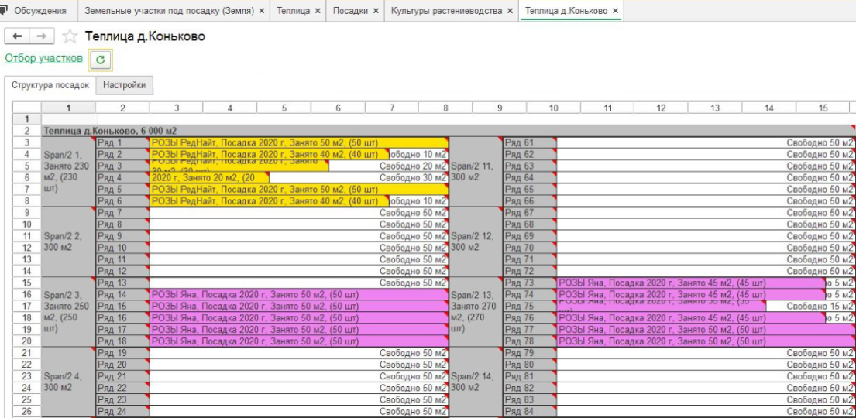The width and height of the screenshot is (856, 418).
Task: Select the Span/2 14, 300 м2 cell
Action: [476, 382]
